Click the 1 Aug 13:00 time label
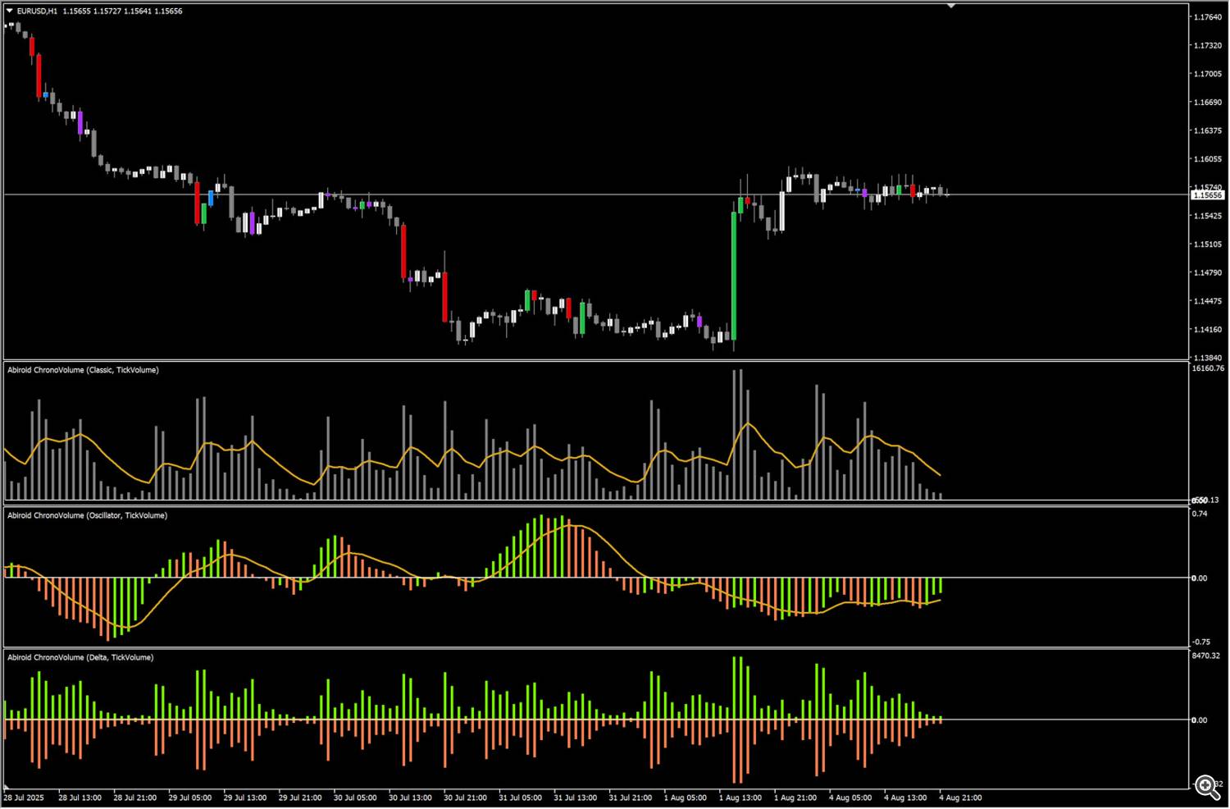The height and width of the screenshot is (809, 1230). pyautogui.click(x=740, y=798)
